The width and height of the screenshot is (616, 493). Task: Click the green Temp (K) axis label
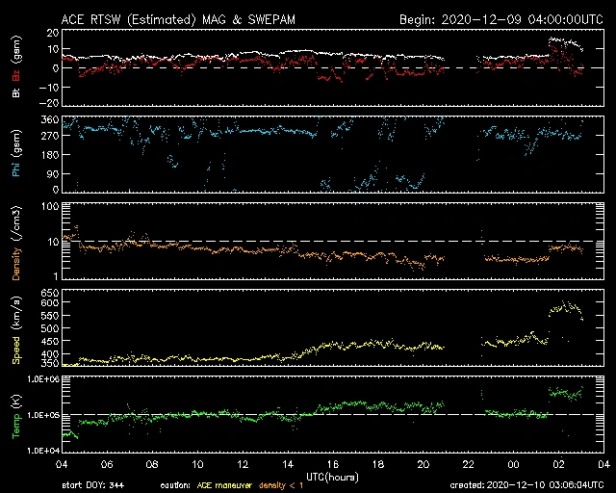point(15,416)
